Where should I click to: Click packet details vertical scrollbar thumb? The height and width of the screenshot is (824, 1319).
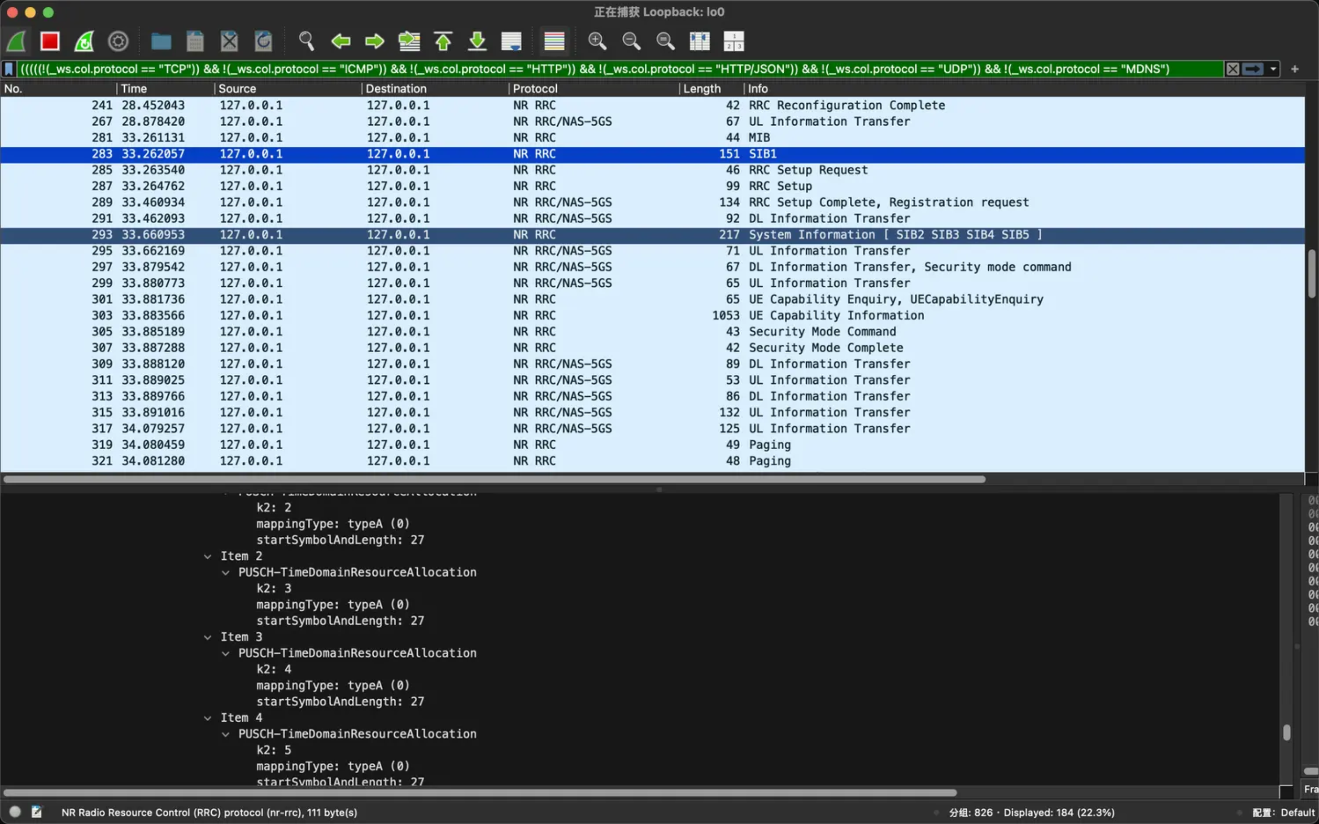coord(1286,732)
